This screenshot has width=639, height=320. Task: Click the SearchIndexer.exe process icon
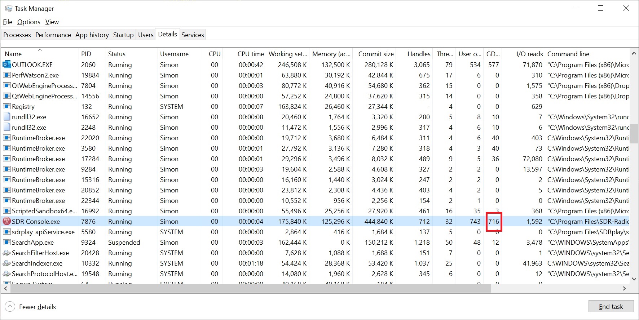[x=6, y=263]
